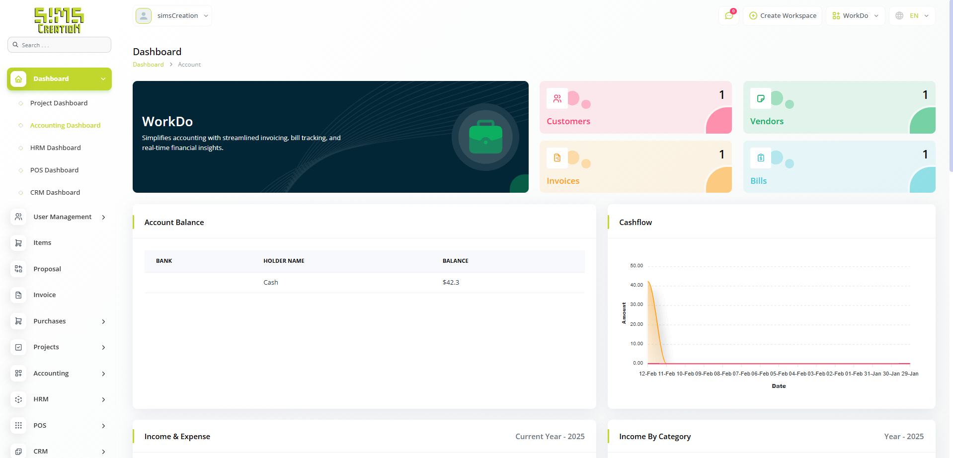Click the Proposal sidebar icon
The height and width of the screenshot is (458, 953).
[x=18, y=269]
